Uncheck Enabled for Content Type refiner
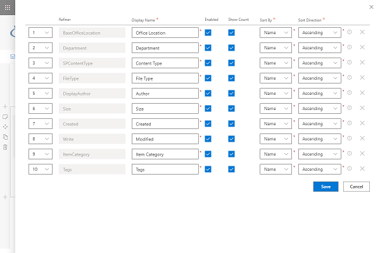This screenshot has height=253, width=380. (208, 63)
